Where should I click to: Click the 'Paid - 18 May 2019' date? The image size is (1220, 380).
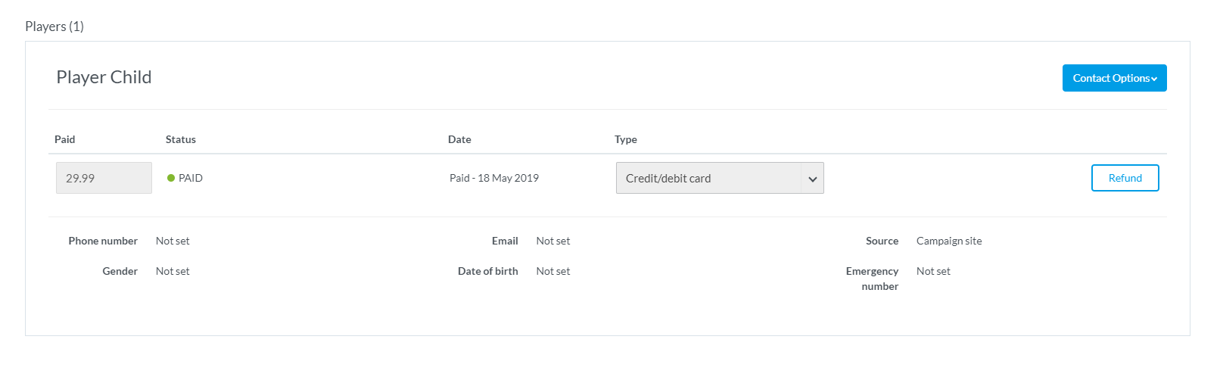pos(494,178)
